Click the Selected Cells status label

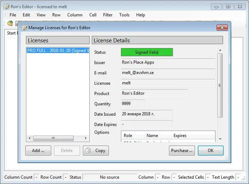191,177
